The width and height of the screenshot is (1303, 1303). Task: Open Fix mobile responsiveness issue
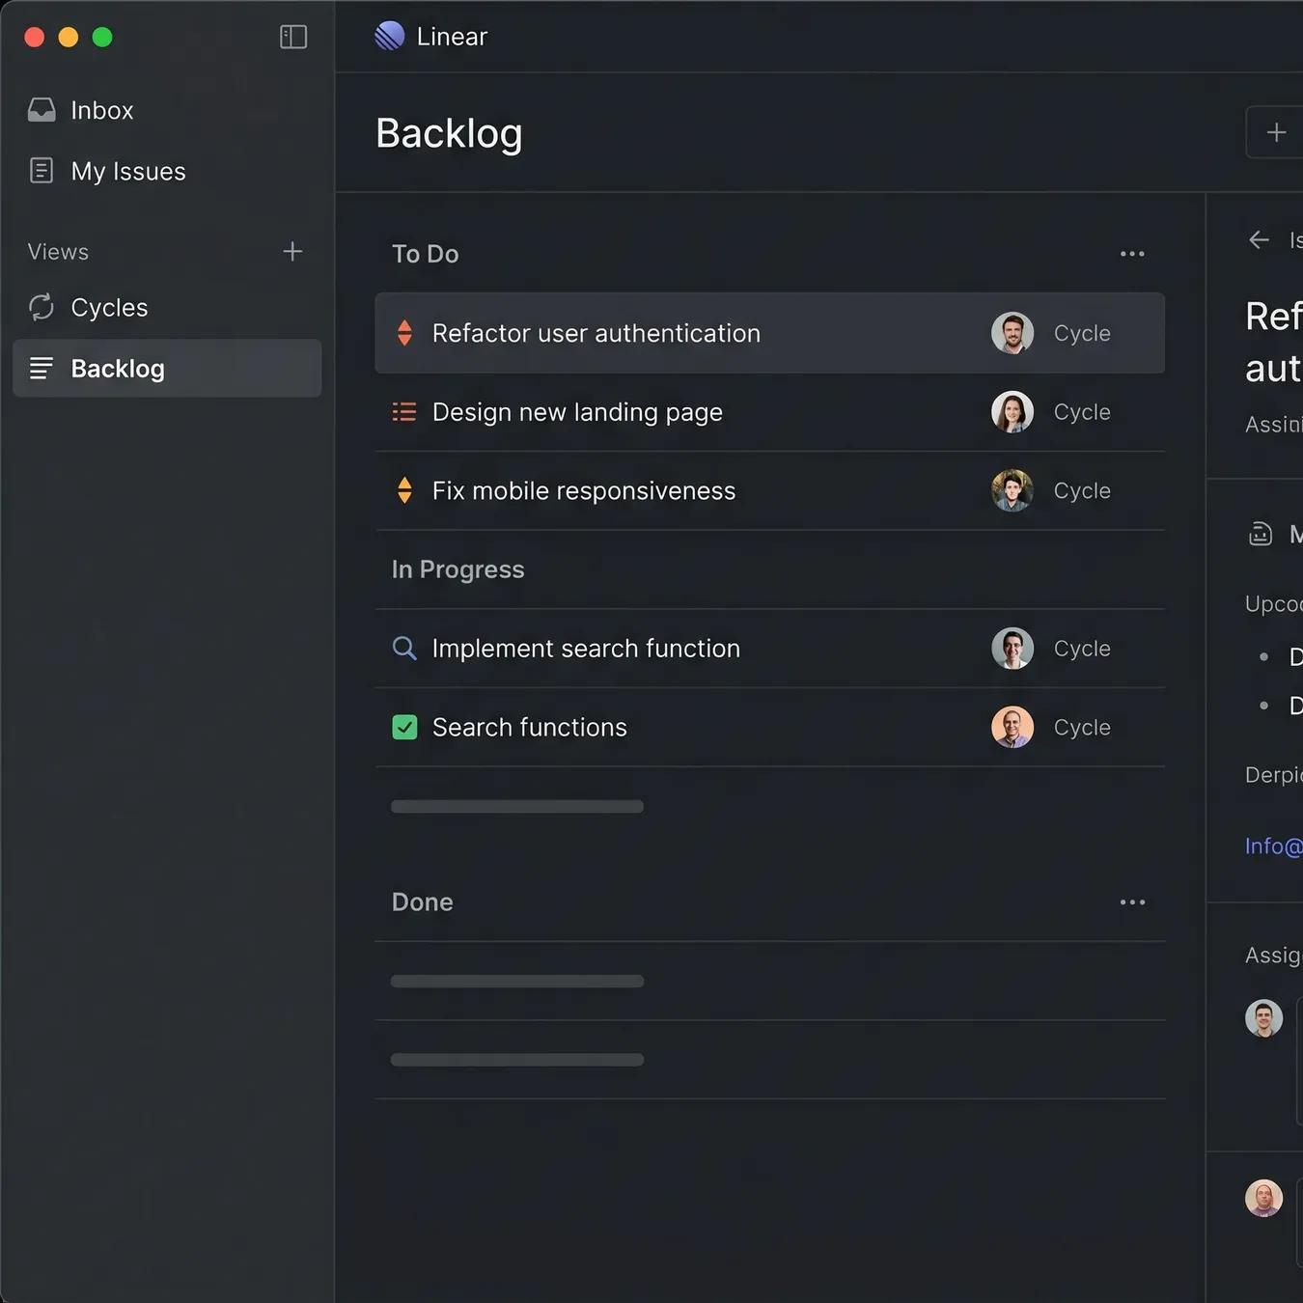coord(769,490)
